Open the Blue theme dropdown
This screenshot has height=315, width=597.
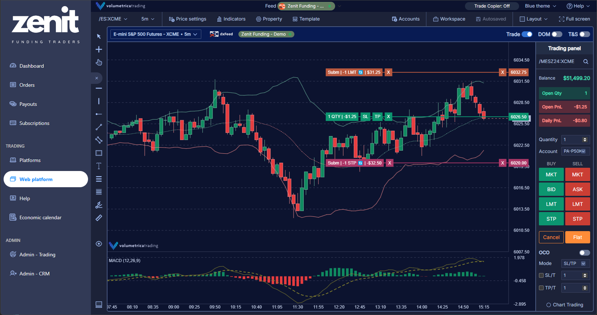coord(540,6)
